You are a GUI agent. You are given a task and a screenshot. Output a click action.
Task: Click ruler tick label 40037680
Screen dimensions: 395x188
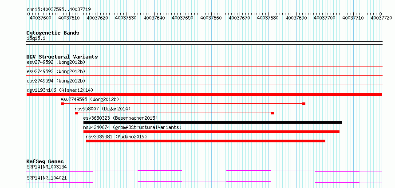click(268, 18)
